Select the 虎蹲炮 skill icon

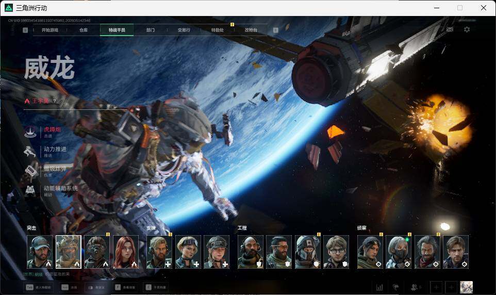pos(31,132)
